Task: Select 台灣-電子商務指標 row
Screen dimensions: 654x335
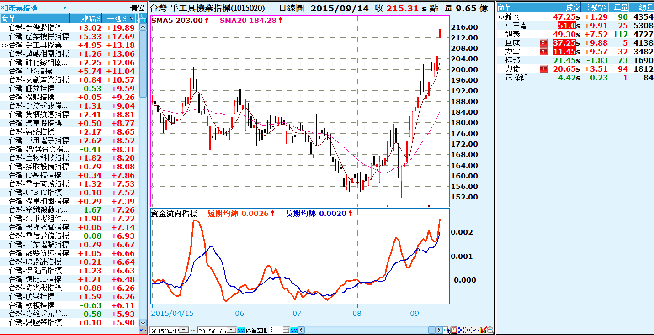Action: [69, 183]
